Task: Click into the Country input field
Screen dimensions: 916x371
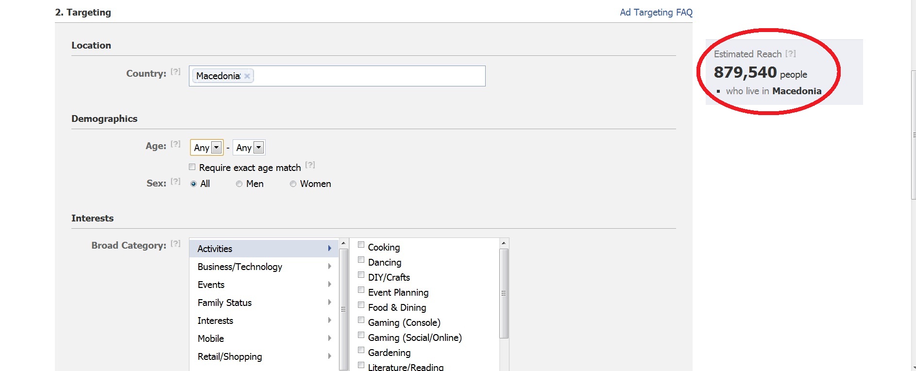Action: pyautogui.click(x=369, y=76)
